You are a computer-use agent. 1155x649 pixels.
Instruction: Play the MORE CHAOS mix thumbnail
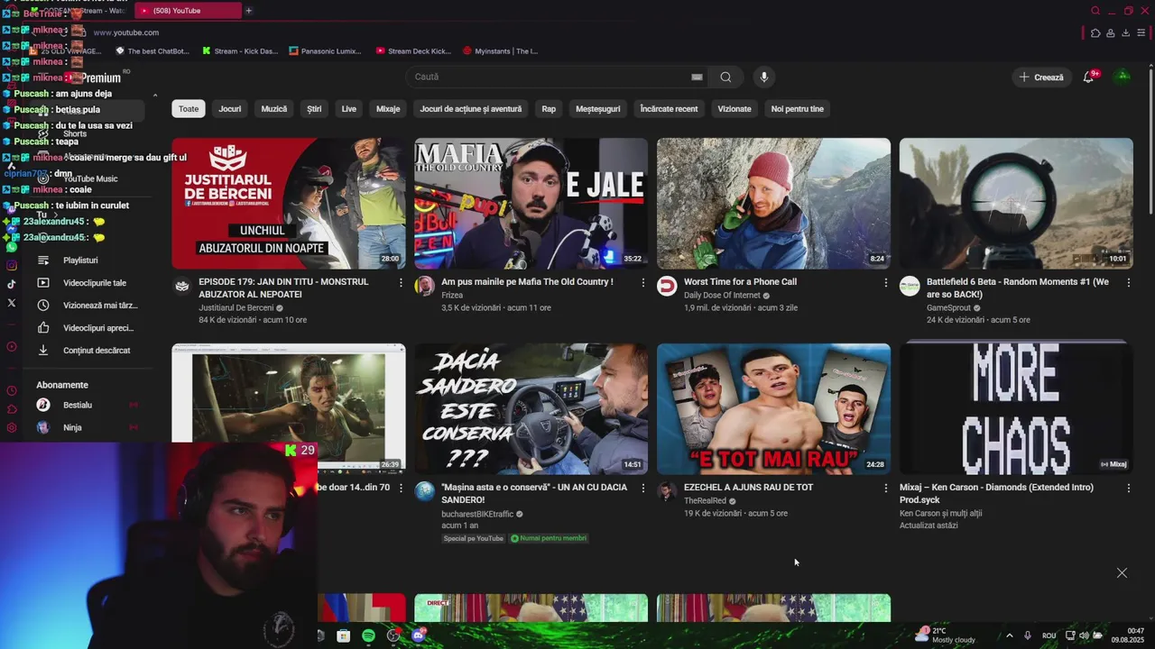click(1016, 409)
